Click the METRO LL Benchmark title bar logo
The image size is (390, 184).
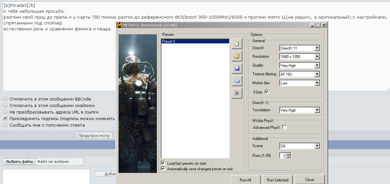coord(120,25)
